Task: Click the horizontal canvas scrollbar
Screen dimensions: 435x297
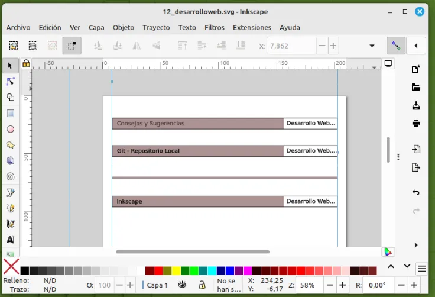Action: (193, 251)
